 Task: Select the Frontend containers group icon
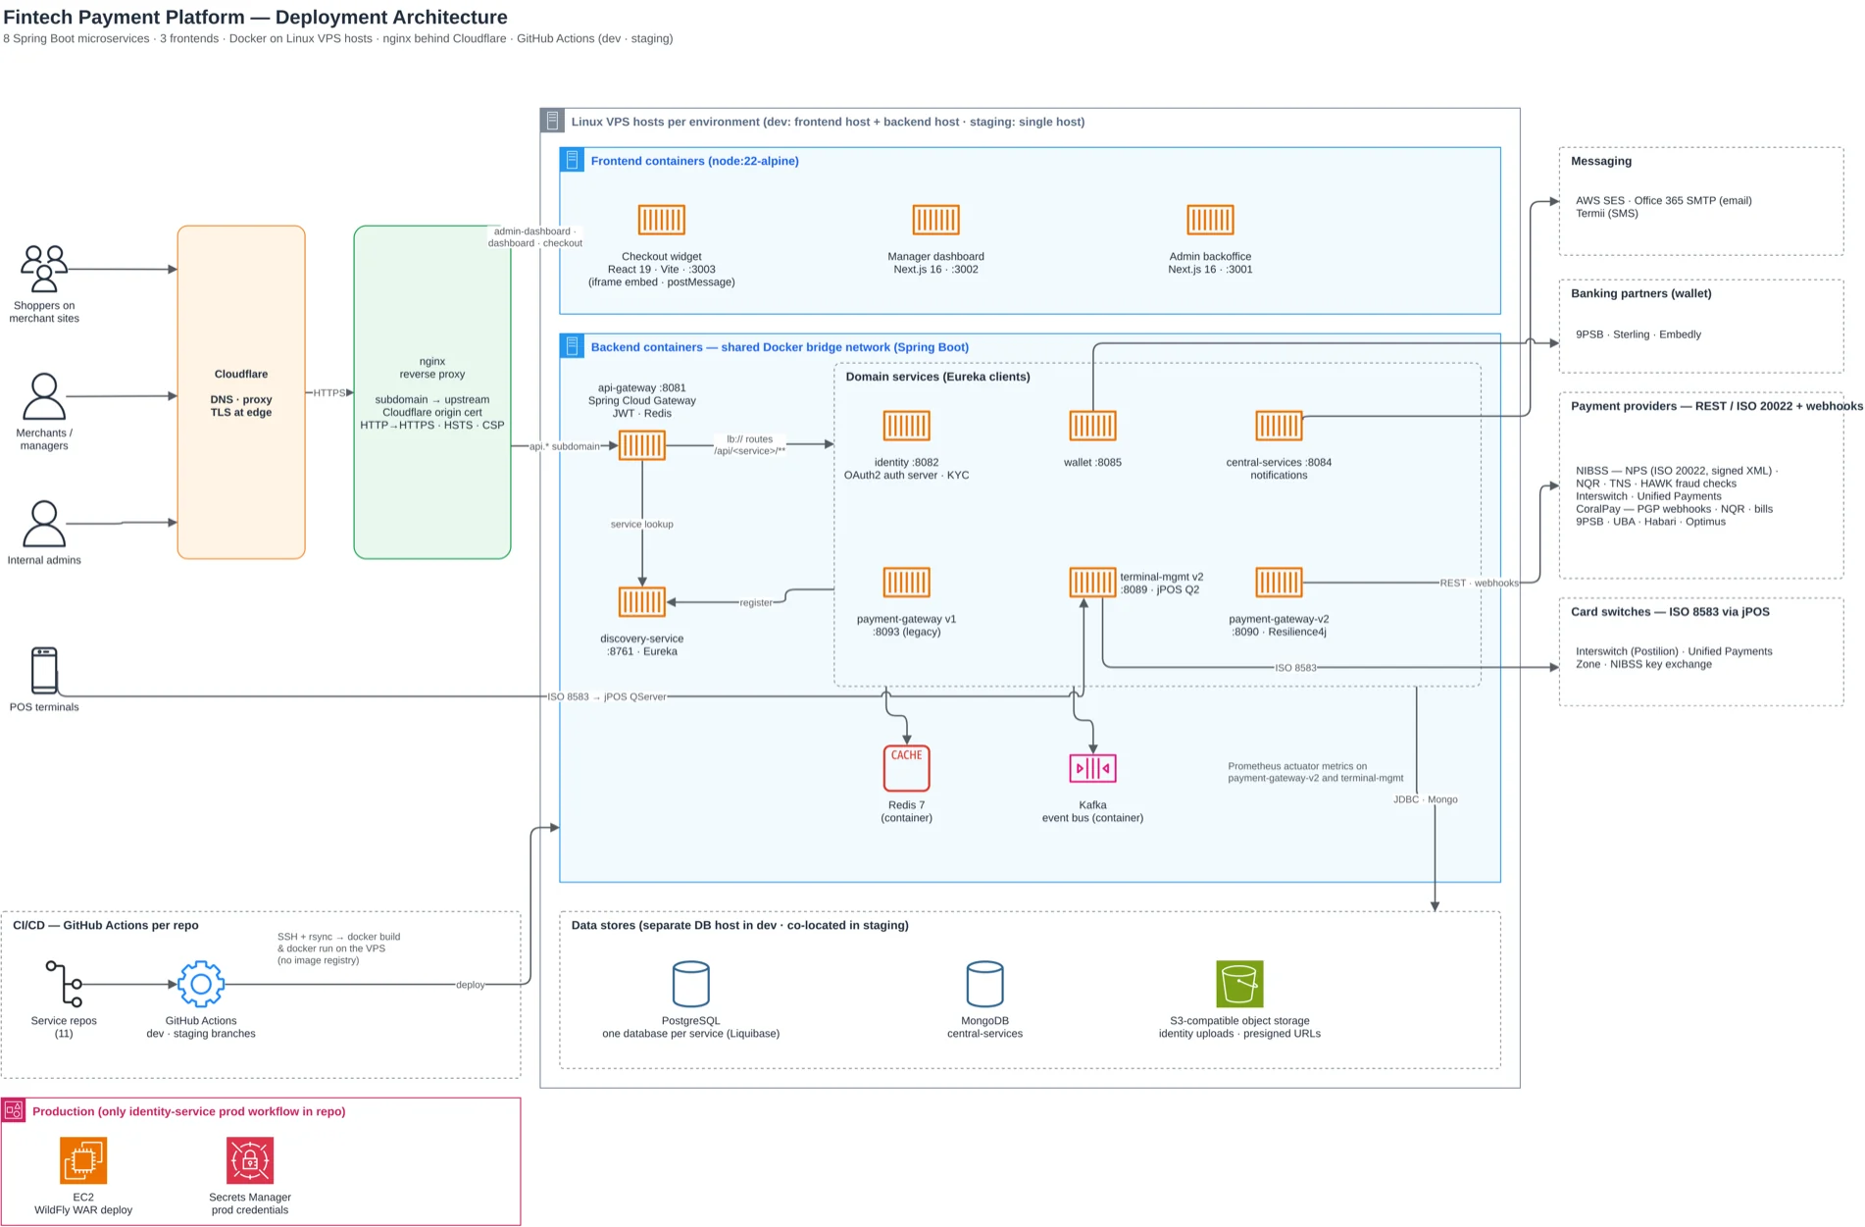click(572, 160)
